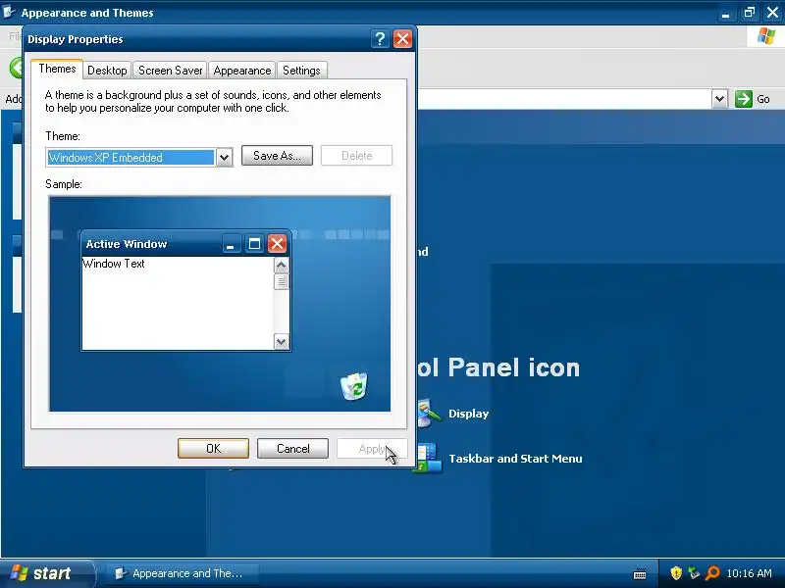Click the green Back button
The height and width of the screenshot is (588, 785).
17,68
